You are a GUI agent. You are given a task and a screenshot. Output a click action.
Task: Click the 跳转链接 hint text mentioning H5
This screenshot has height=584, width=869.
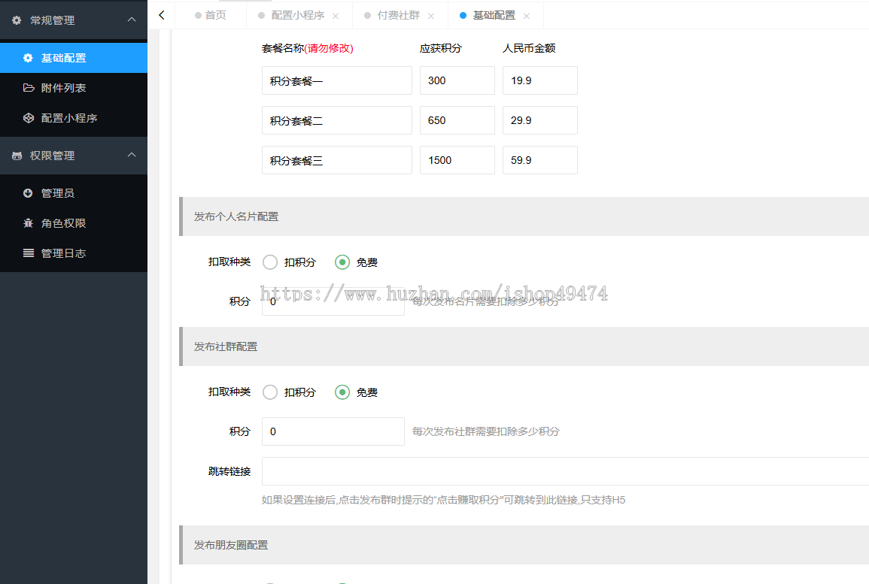pos(443,500)
